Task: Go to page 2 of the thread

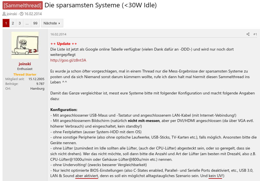Action: (13, 23)
